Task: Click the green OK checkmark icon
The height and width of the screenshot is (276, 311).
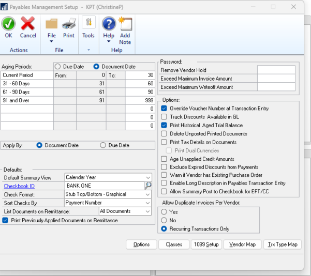Action: [x=8, y=24]
